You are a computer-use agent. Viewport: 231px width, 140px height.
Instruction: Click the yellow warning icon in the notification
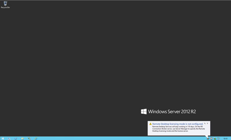pos(150,124)
